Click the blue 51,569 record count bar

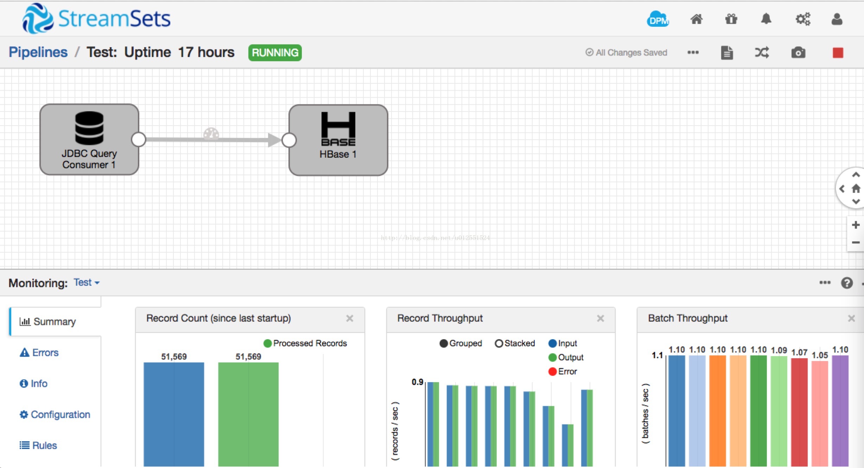click(x=174, y=415)
